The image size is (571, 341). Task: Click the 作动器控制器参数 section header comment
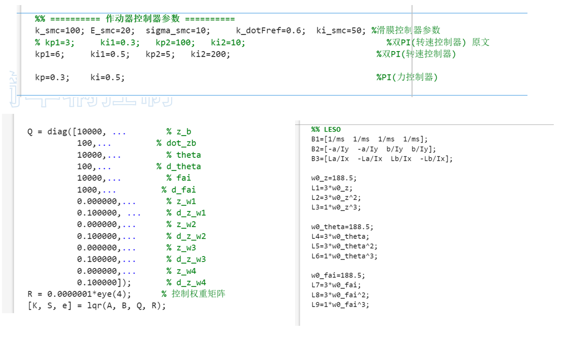135,19
